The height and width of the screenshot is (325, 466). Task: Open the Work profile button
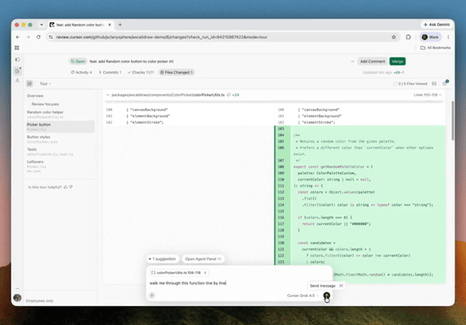[x=430, y=37]
